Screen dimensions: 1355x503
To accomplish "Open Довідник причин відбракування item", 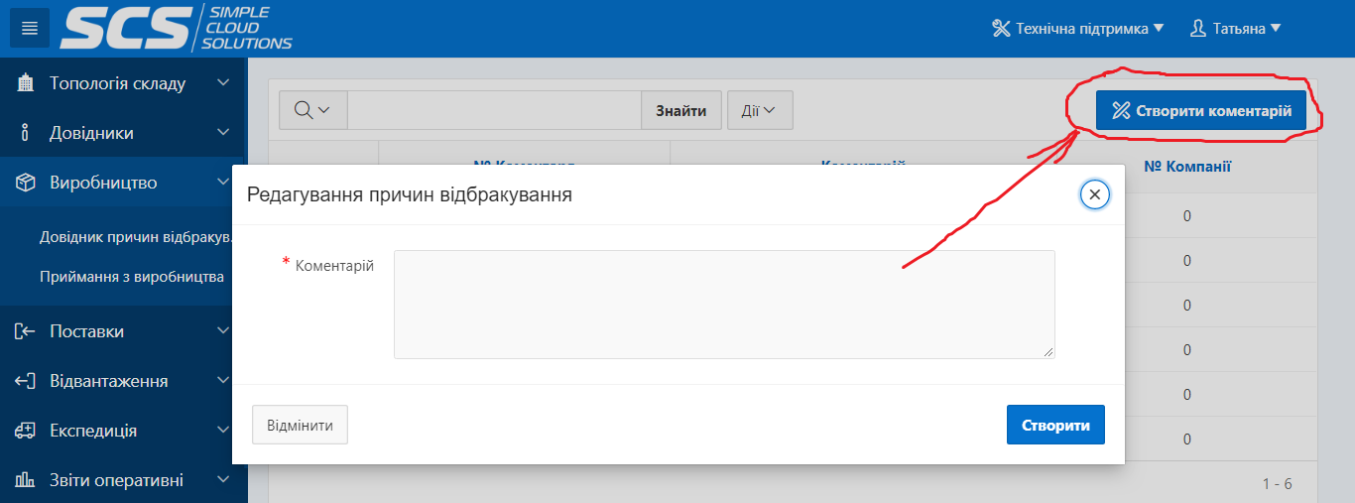I will [136, 238].
